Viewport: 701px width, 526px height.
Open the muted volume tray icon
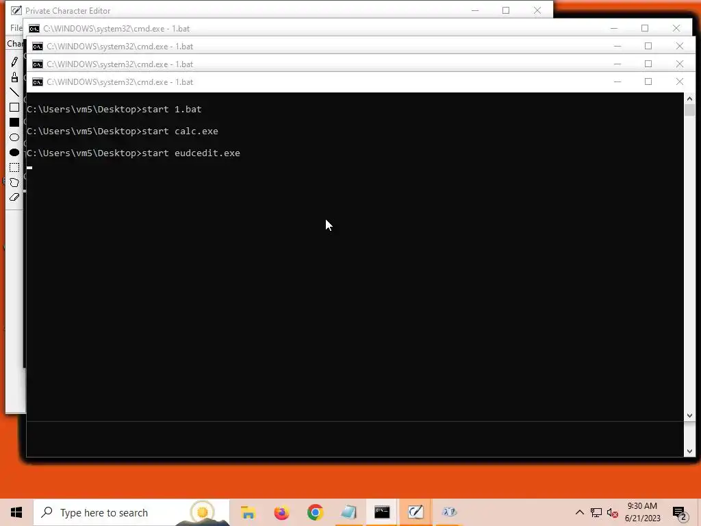coord(613,512)
